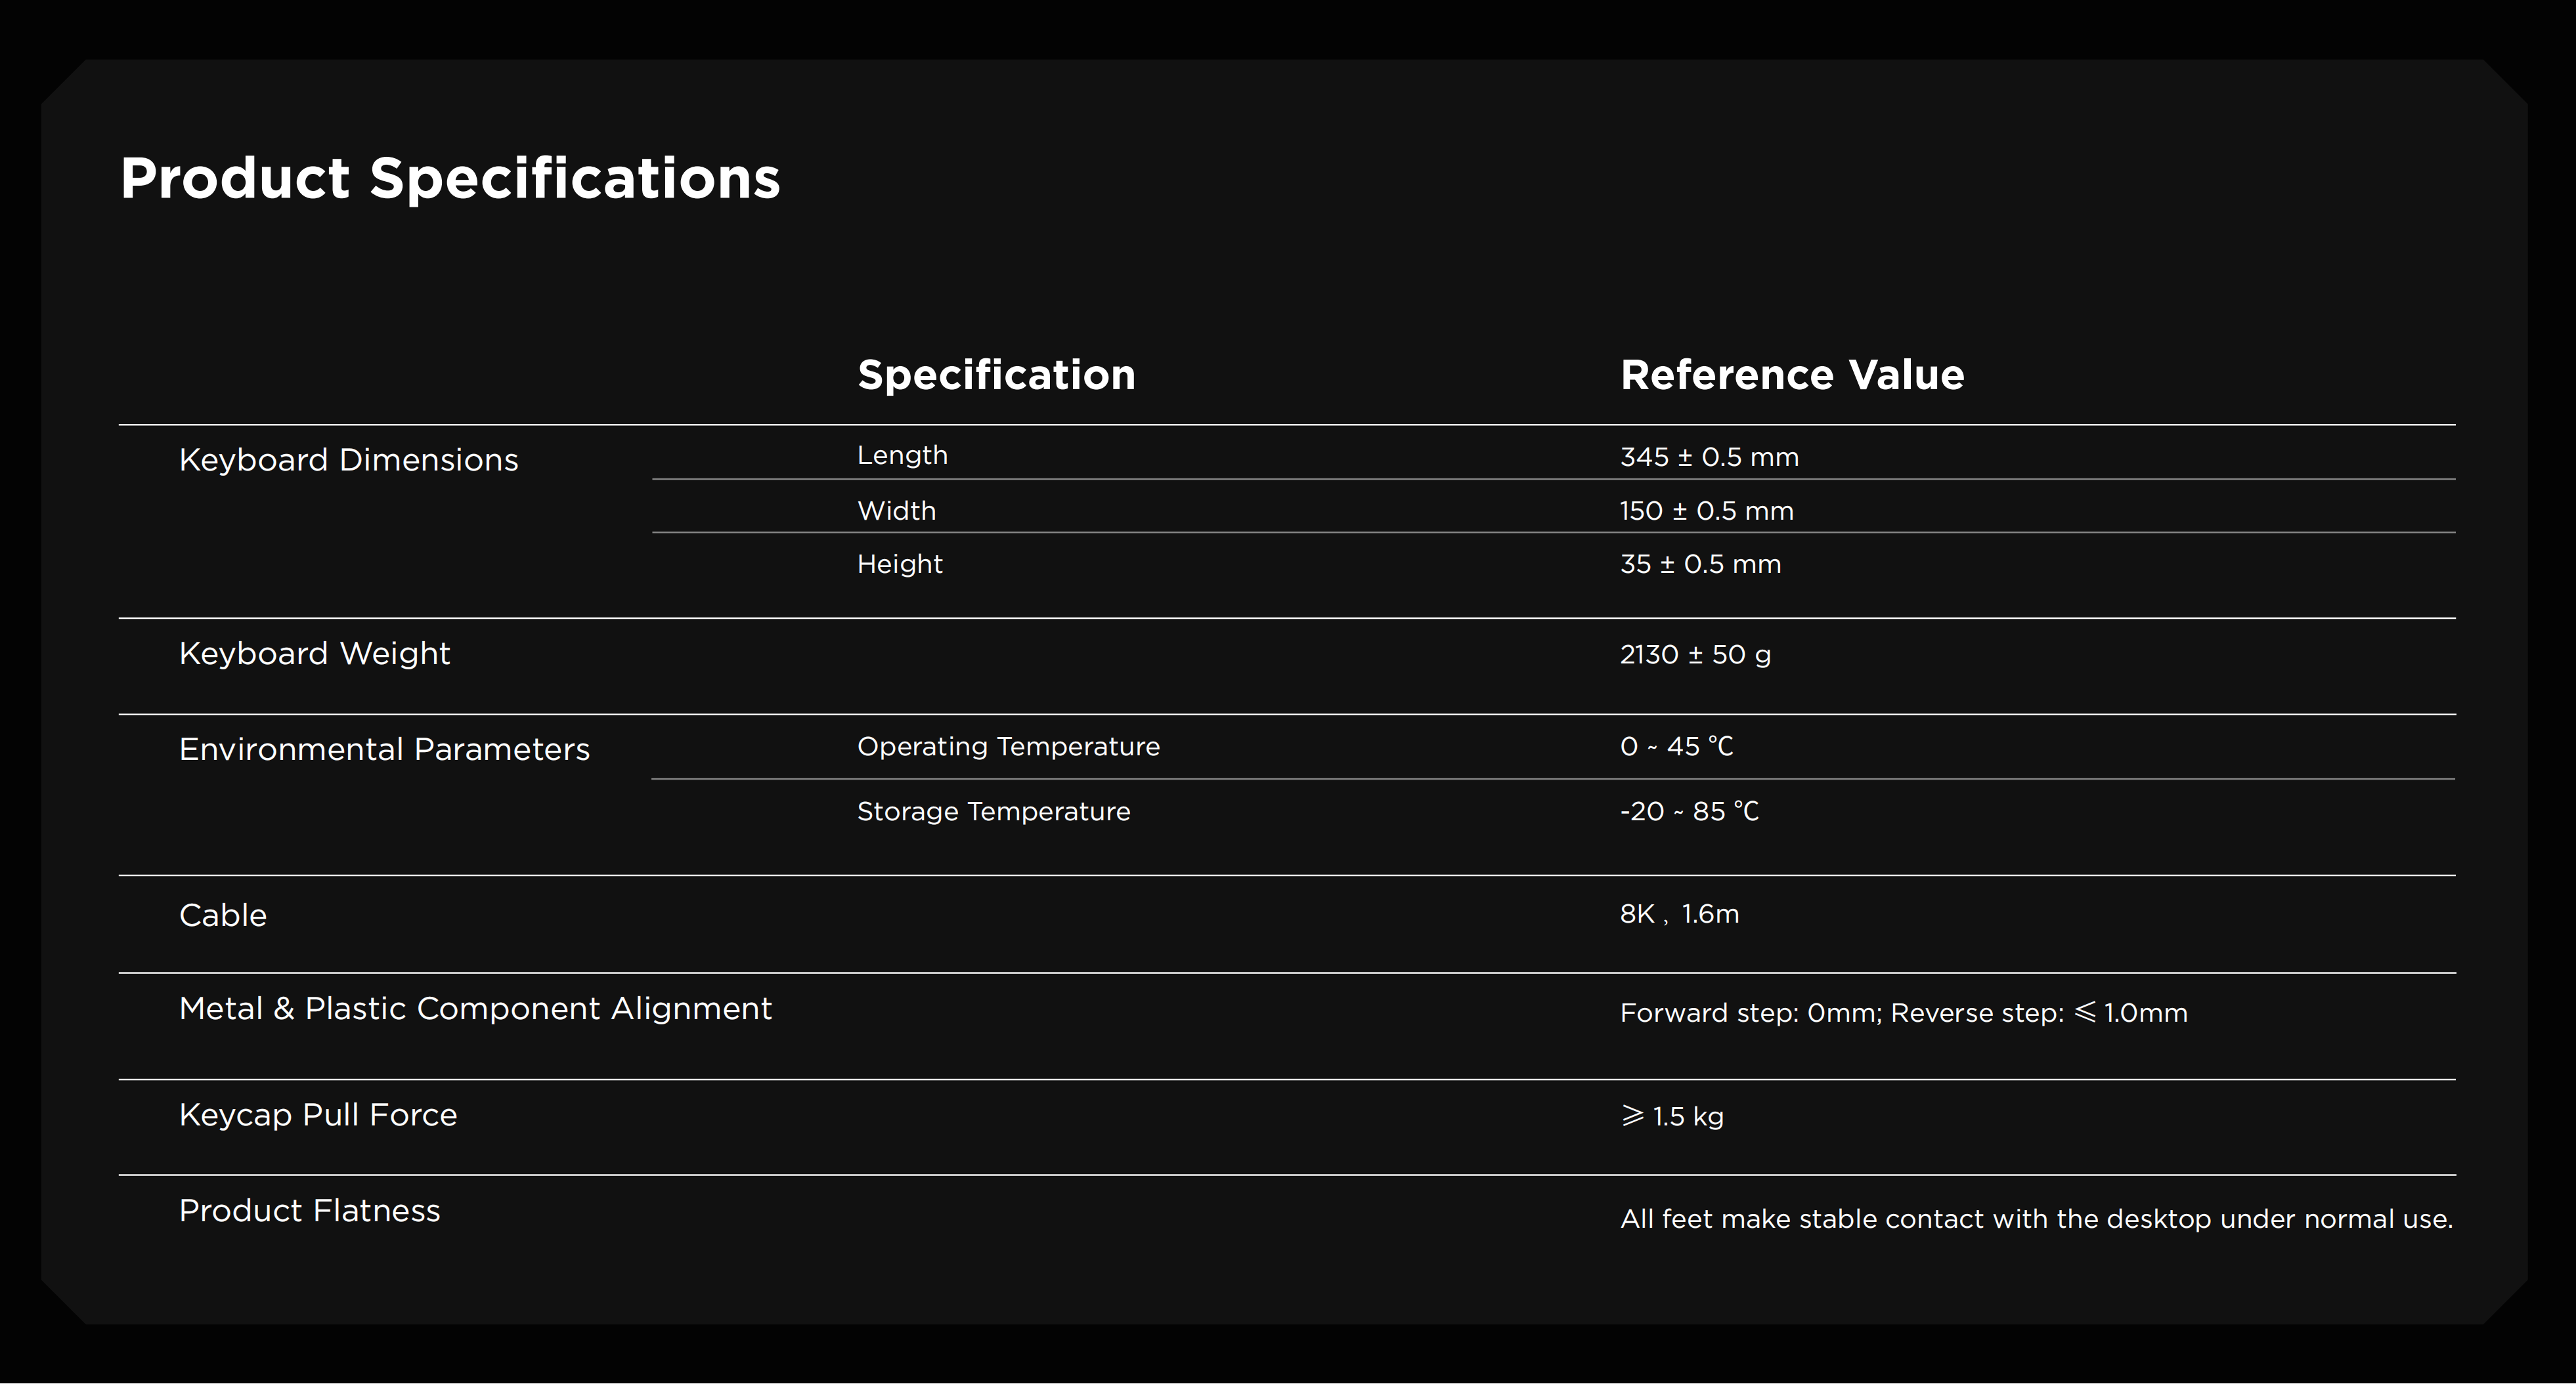Click the Specification column header
This screenshot has width=2576, height=1384.
tap(995, 375)
